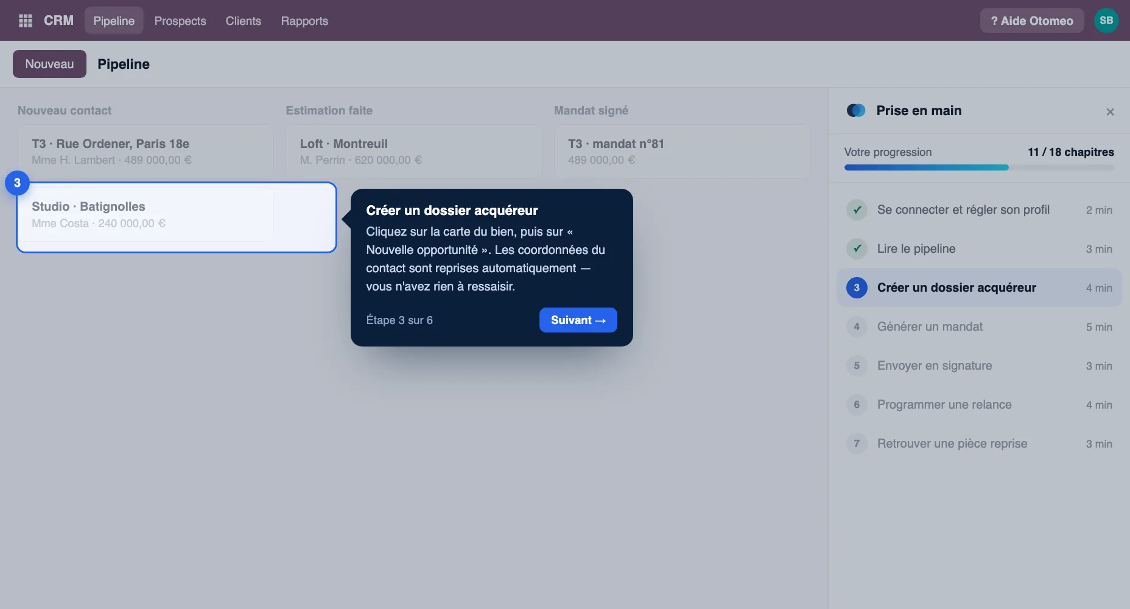The width and height of the screenshot is (1130, 609).
Task: Click the Nouveau button
Action: point(49,64)
